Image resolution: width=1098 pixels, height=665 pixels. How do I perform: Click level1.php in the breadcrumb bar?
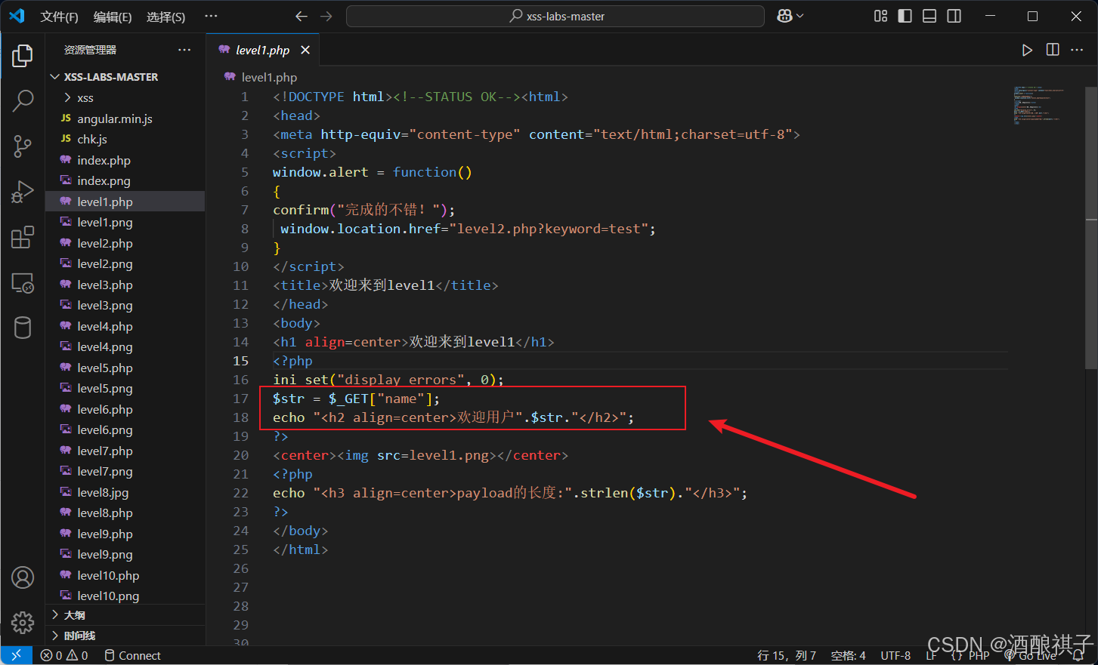269,77
